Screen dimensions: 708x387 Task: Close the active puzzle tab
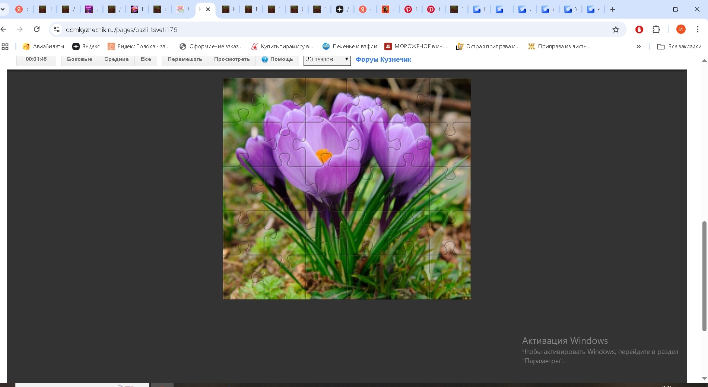click(208, 9)
